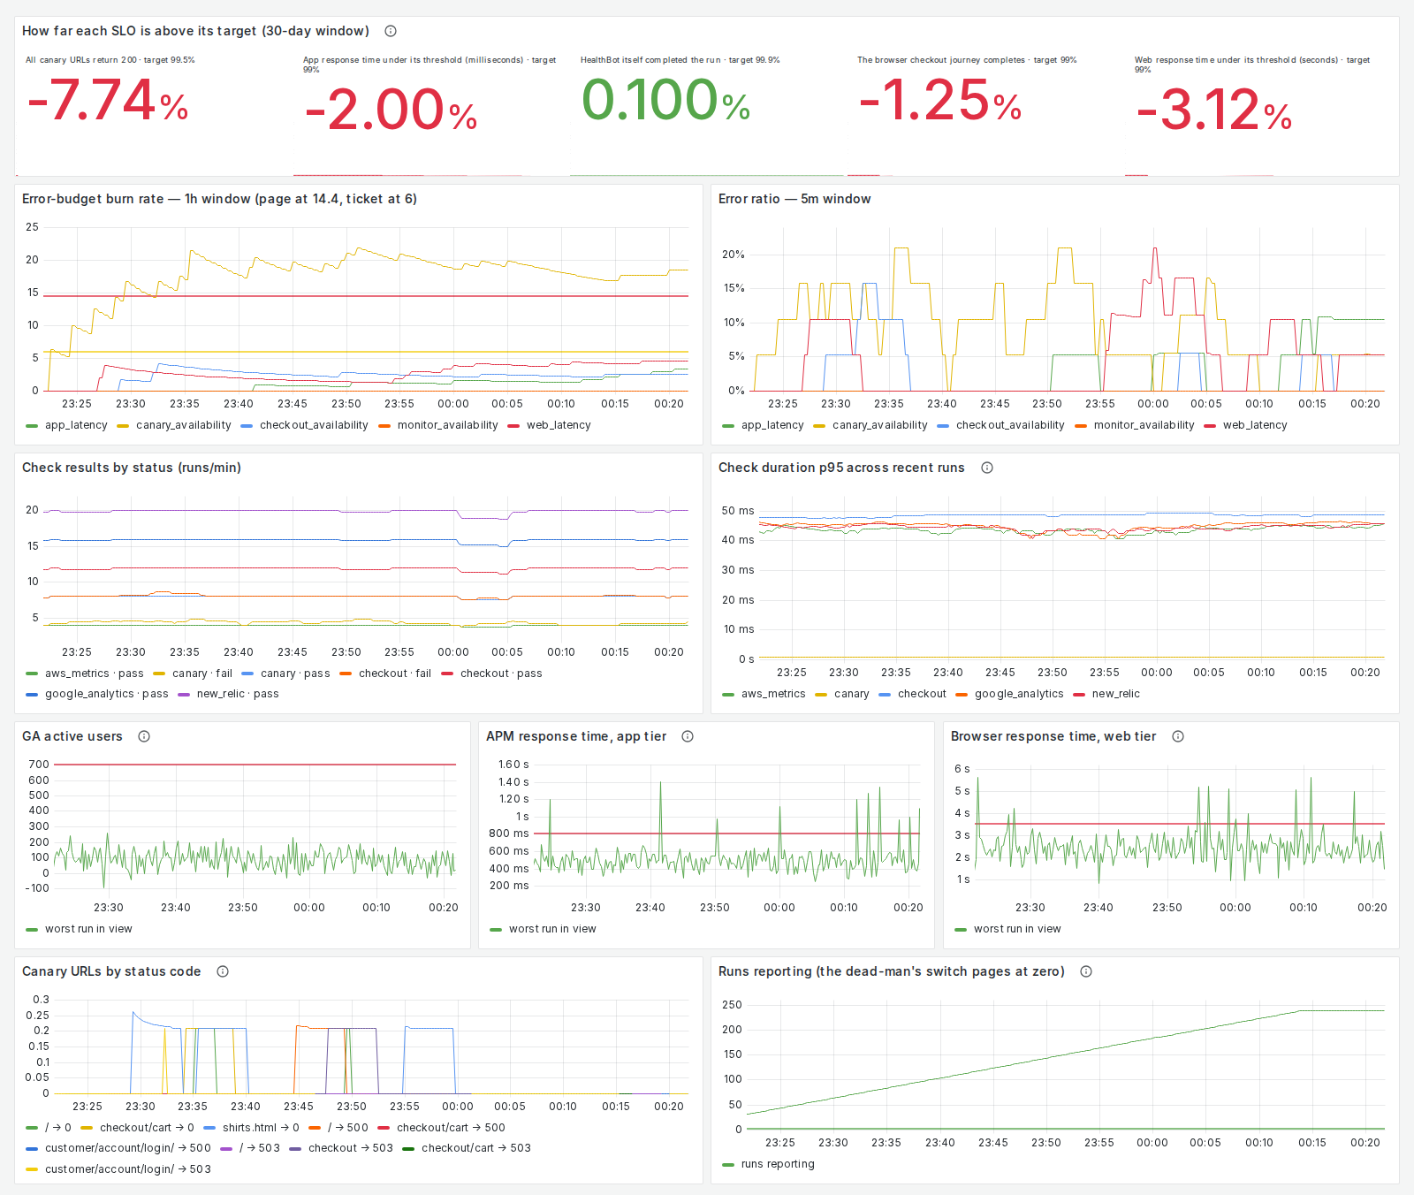
Task: Click the -1.25% browser checkout journey stat
Action: (x=939, y=101)
